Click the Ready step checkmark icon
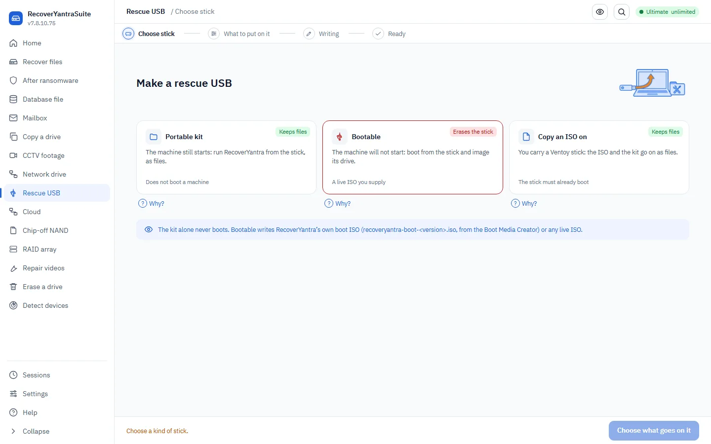Screen dimensions: 711x444 pos(378,34)
